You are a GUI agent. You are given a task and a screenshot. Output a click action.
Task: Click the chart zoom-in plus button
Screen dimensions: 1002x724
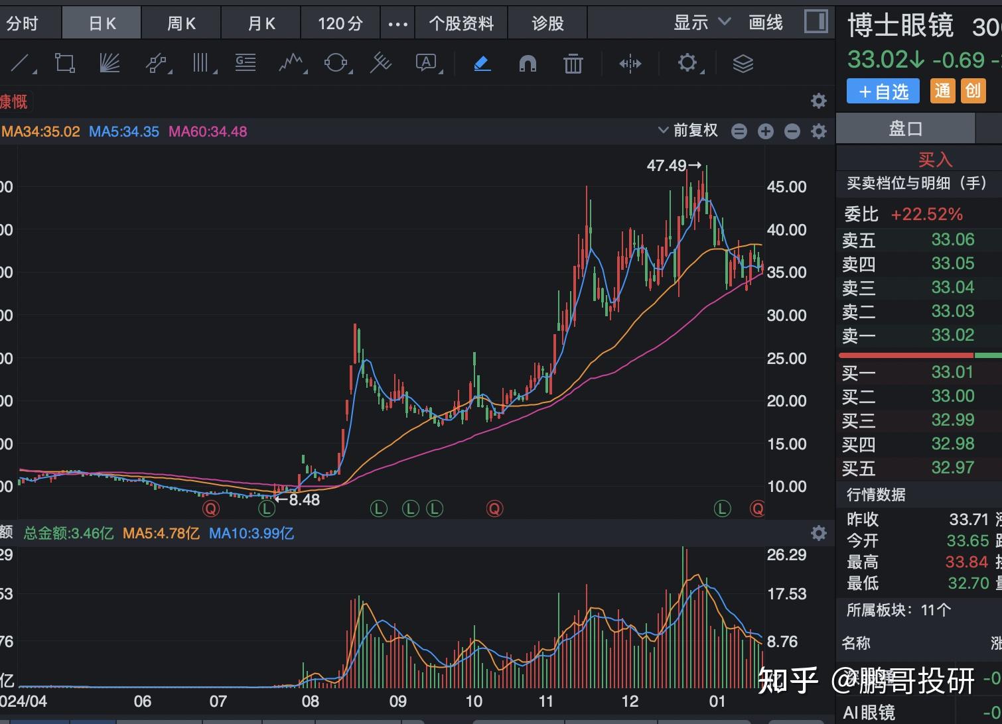(765, 131)
